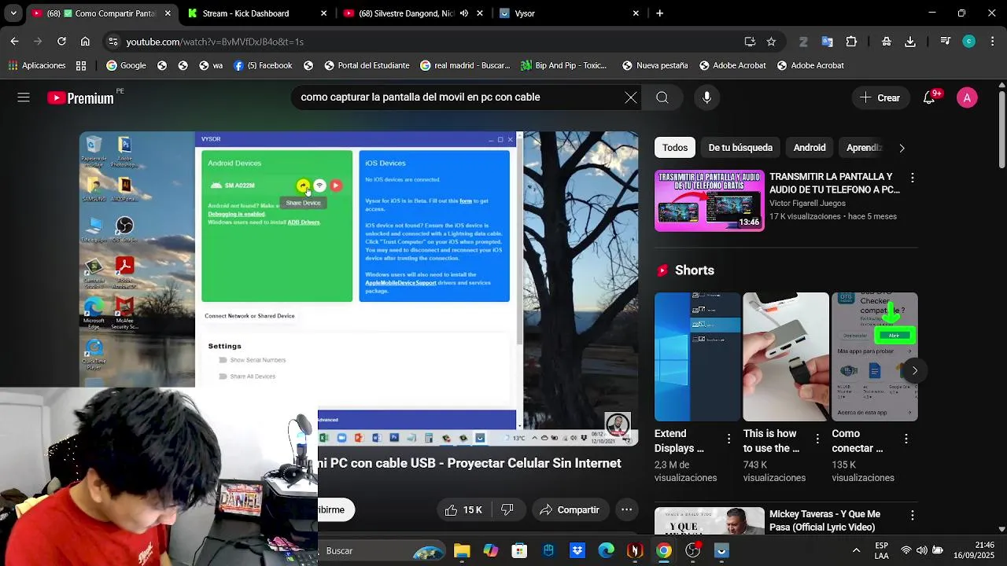This screenshot has height=566, width=1007.
Task: Open the tab search dropdown
Action: (13, 13)
